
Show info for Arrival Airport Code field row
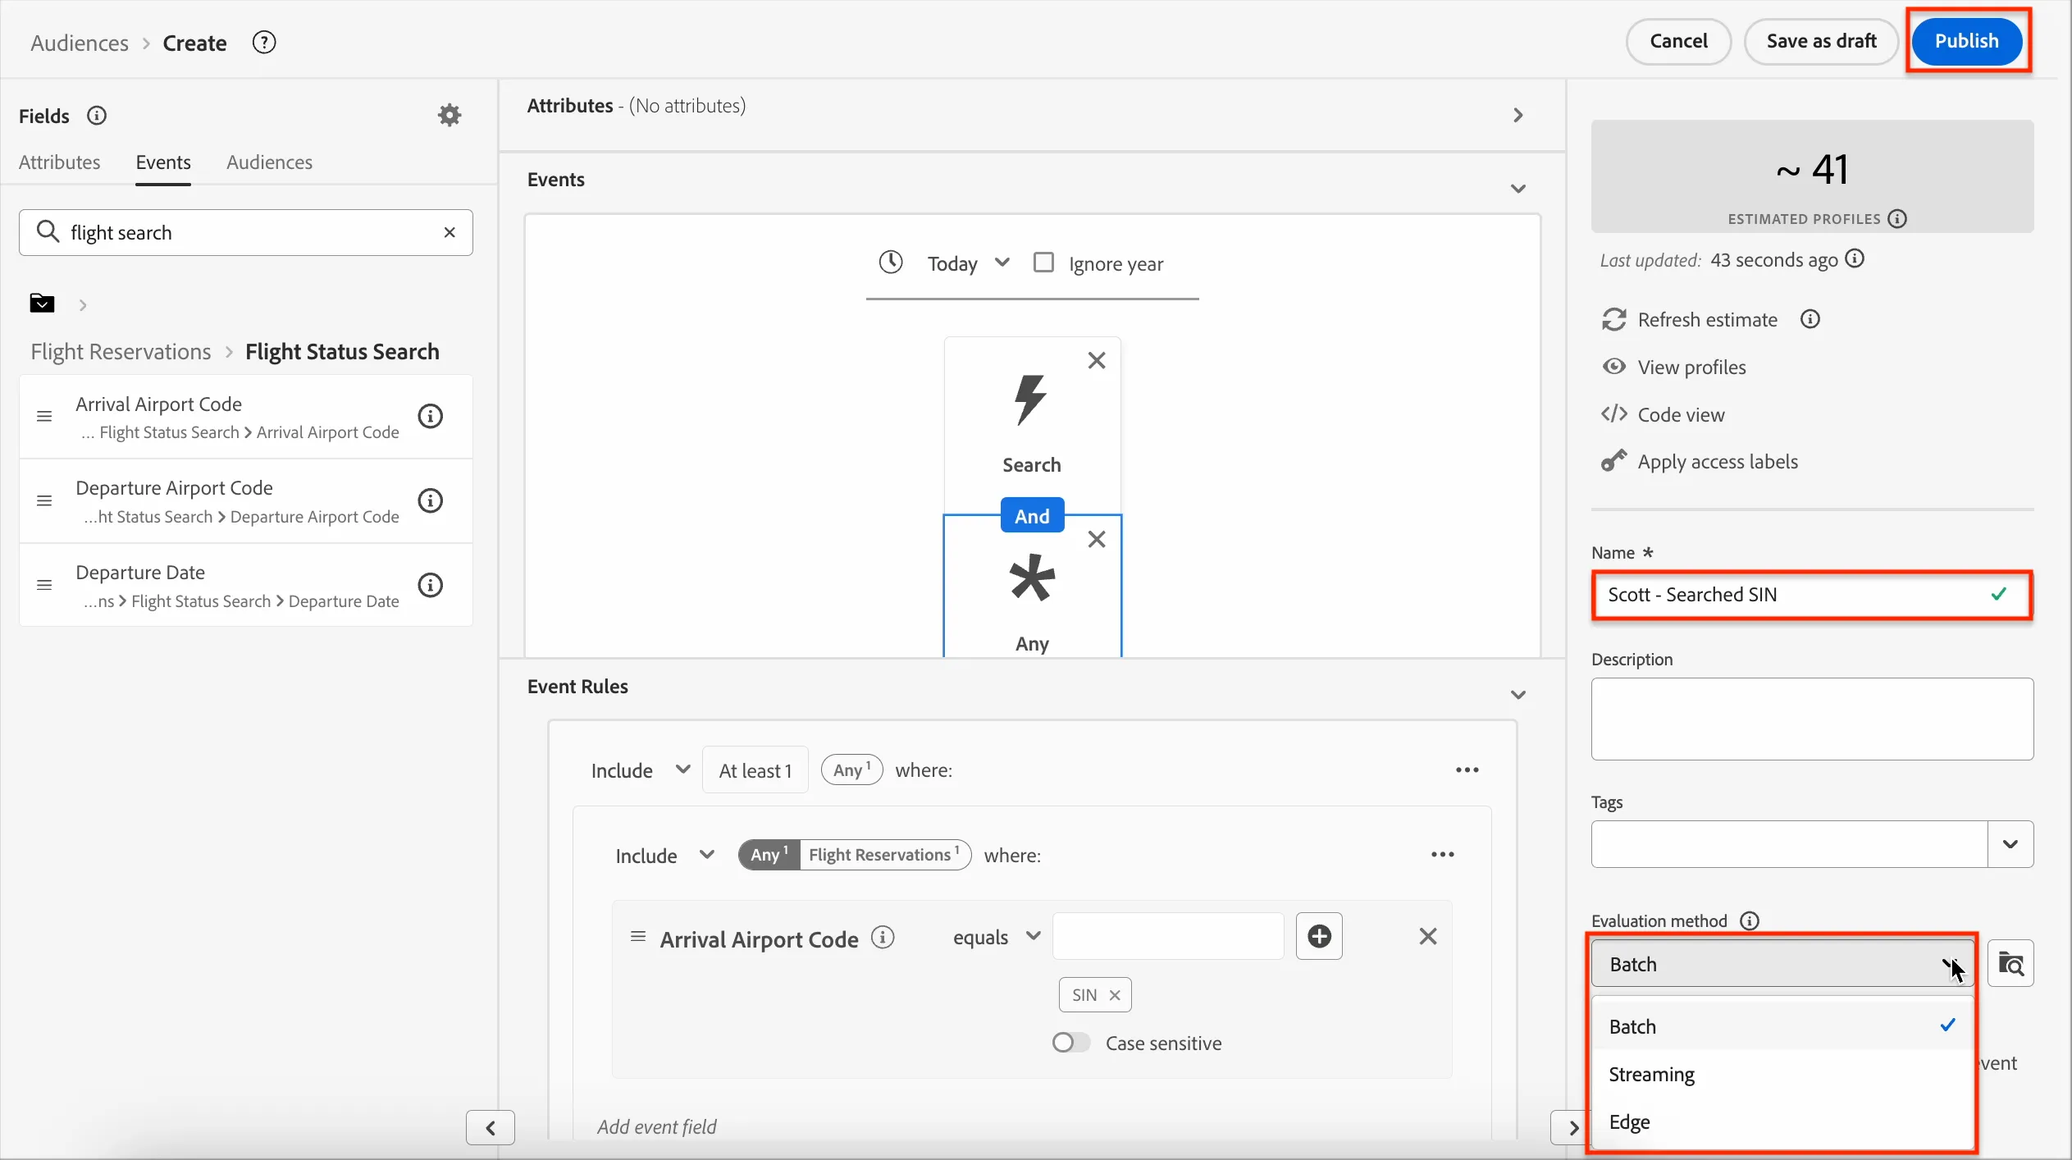point(431,417)
